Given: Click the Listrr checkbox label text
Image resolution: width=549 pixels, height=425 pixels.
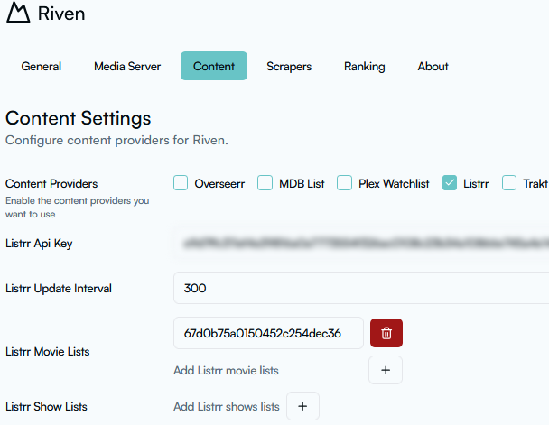Looking at the screenshot, I should tap(476, 184).
